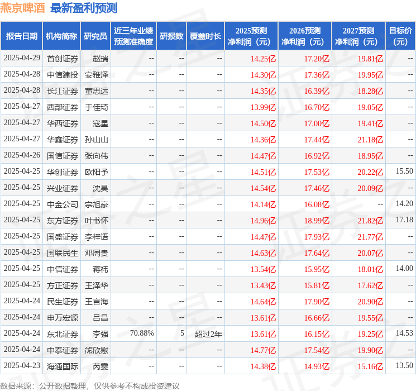This screenshot has width=416, height=391.
Task: Click researcher name 孙山山
Action: point(97,140)
